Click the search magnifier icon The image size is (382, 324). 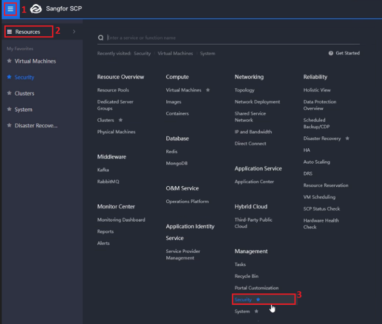pos(100,38)
